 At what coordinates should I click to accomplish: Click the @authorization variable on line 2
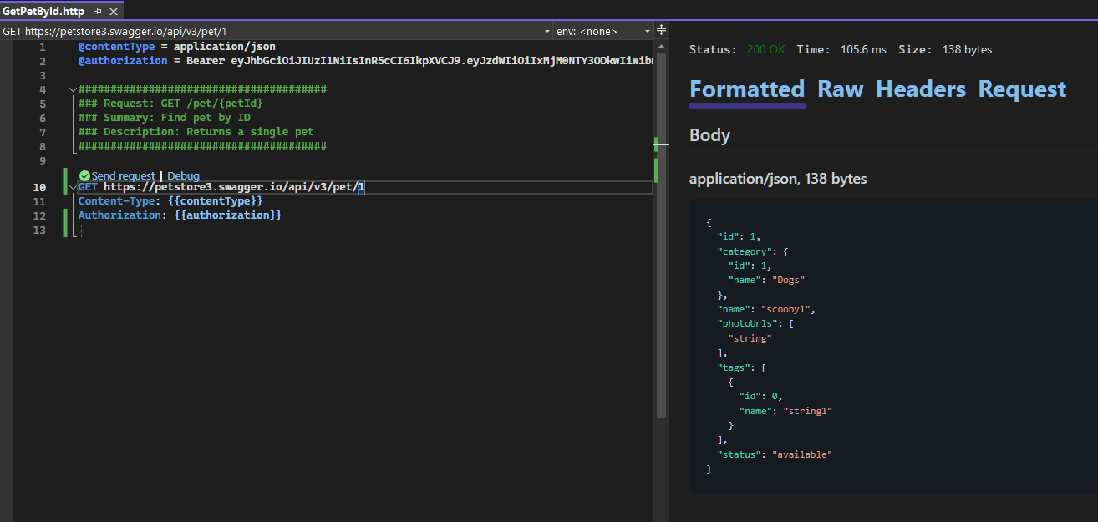point(123,61)
